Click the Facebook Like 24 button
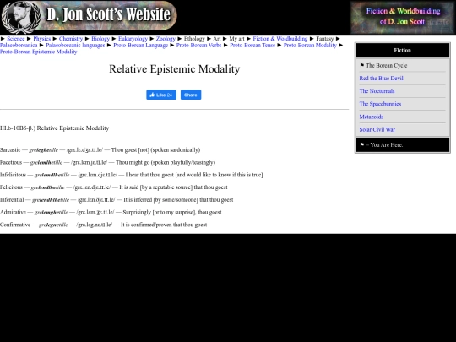Image resolution: width=456 pixels, height=342 pixels. tap(161, 95)
